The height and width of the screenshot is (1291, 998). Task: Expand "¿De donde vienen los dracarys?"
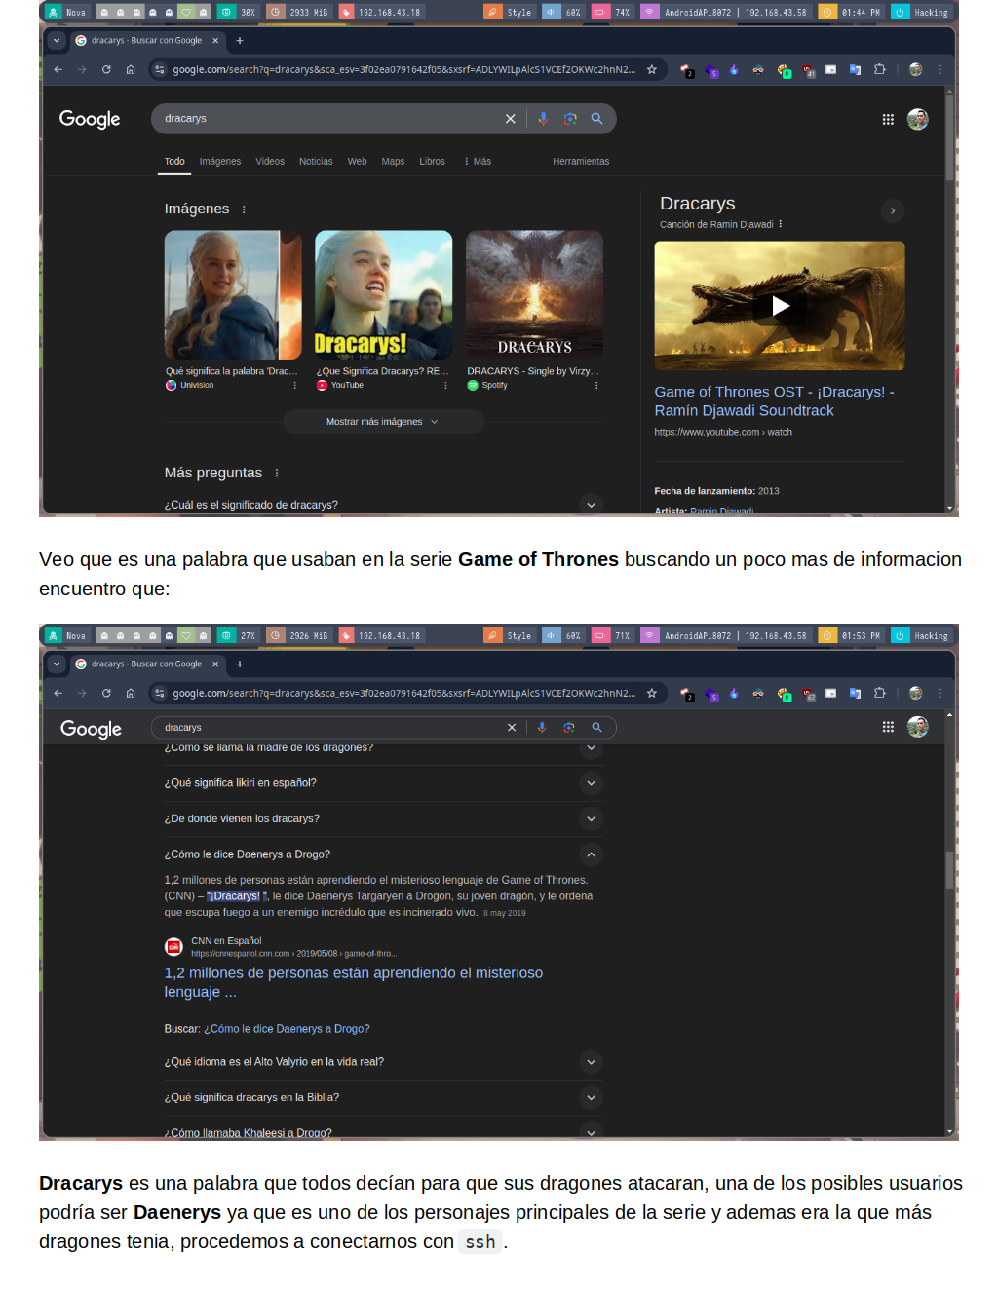591,818
